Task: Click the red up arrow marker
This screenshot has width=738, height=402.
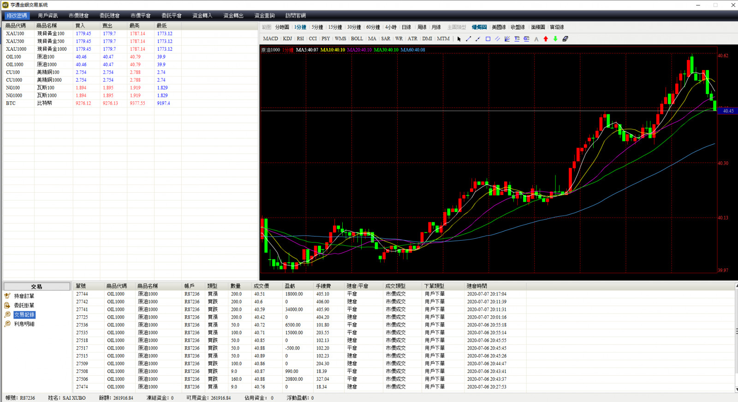Action: click(x=546, y=39)
